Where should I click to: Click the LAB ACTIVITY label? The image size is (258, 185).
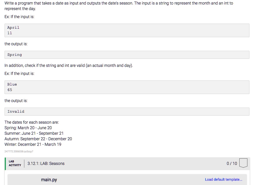pyautogui.click(x=15, y=163)
